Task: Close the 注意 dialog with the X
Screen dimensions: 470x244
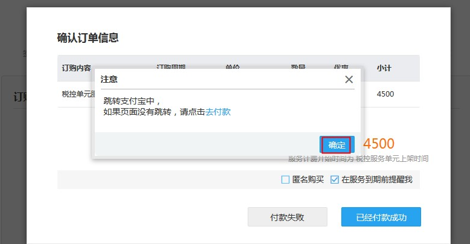Action: pyautogui.click(x=349, y=80)
